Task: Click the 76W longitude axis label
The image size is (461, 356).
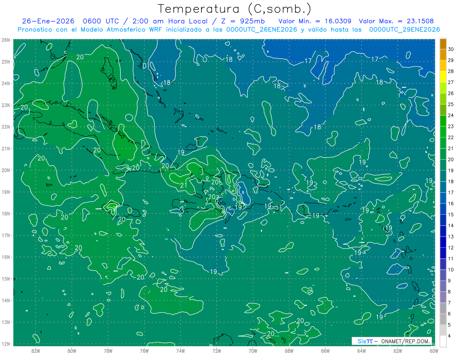Action: coord(144,351)
